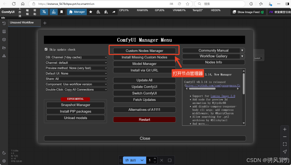
Task: Add new workflow tab with plus
Action: point(45,23)
